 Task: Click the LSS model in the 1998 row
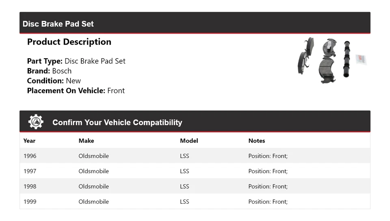click(184, 187)
